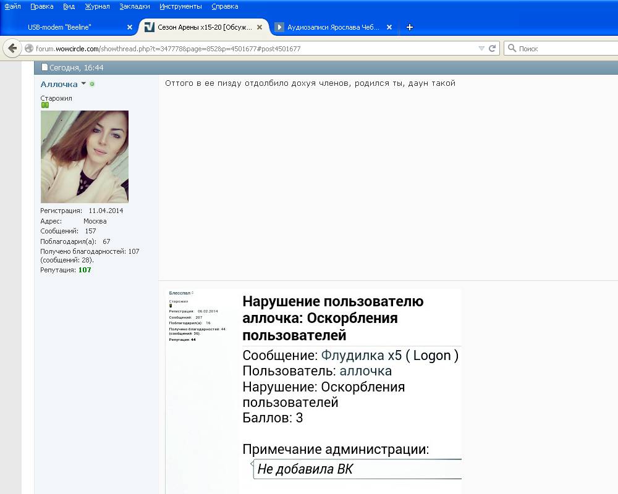Open a new tab with the plus button
Image resolution: width=618 pixels, height=494 pixels.
point(409,27)
